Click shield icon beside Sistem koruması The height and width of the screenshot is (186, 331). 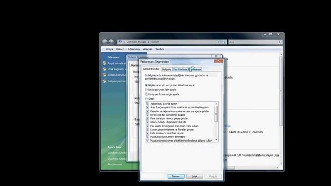click(104, 75)
